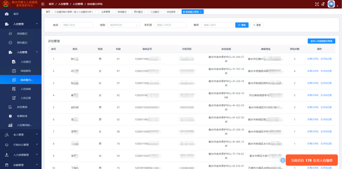The width and height of the screenshot is (342, 169).
Task: Expand the 老人管理 menu chevron
Action: coord(37,135)
